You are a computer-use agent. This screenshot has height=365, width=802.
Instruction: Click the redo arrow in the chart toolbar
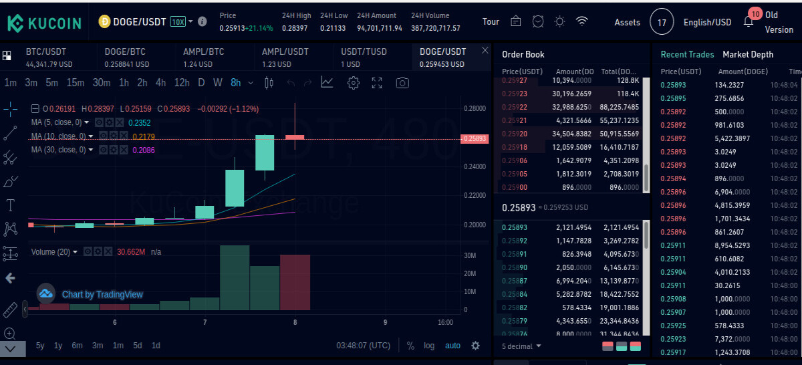(307, 83)
